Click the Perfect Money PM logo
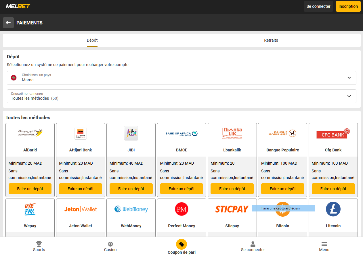Viewport: 363px width, 256px height. tap(181, 209)
